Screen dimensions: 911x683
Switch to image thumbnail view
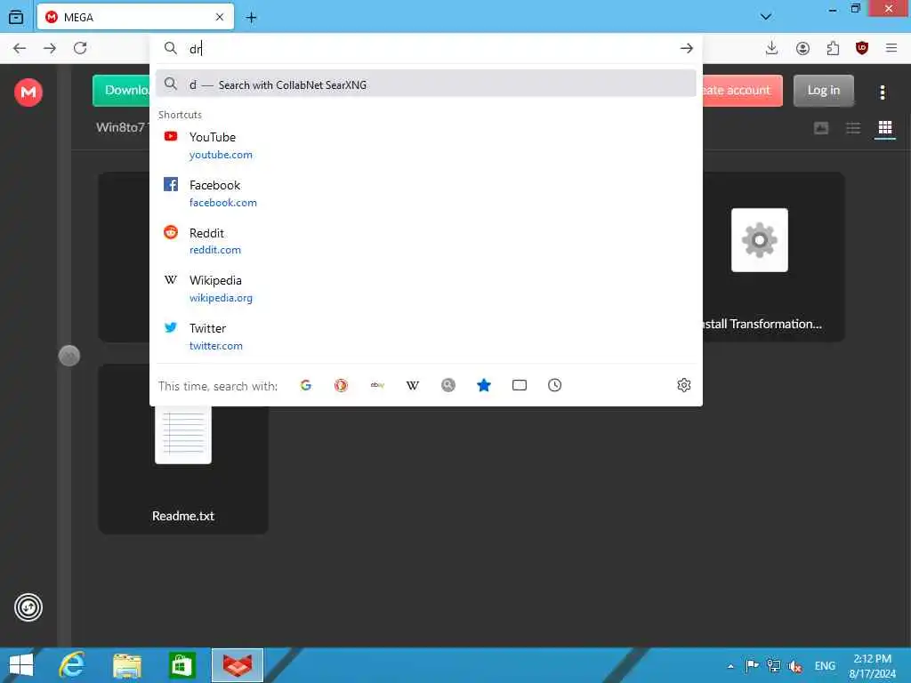(821, 128)
